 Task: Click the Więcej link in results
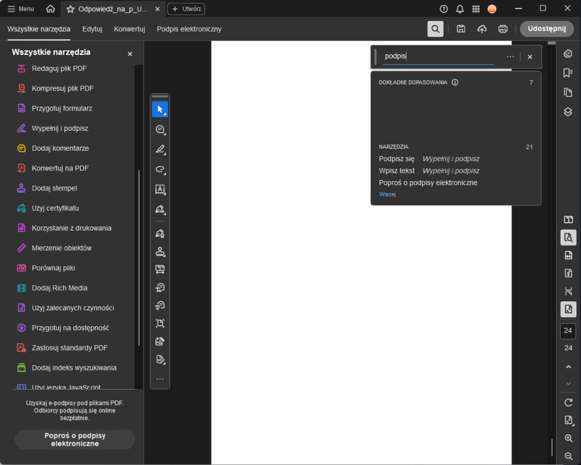[x=387, y=194]
